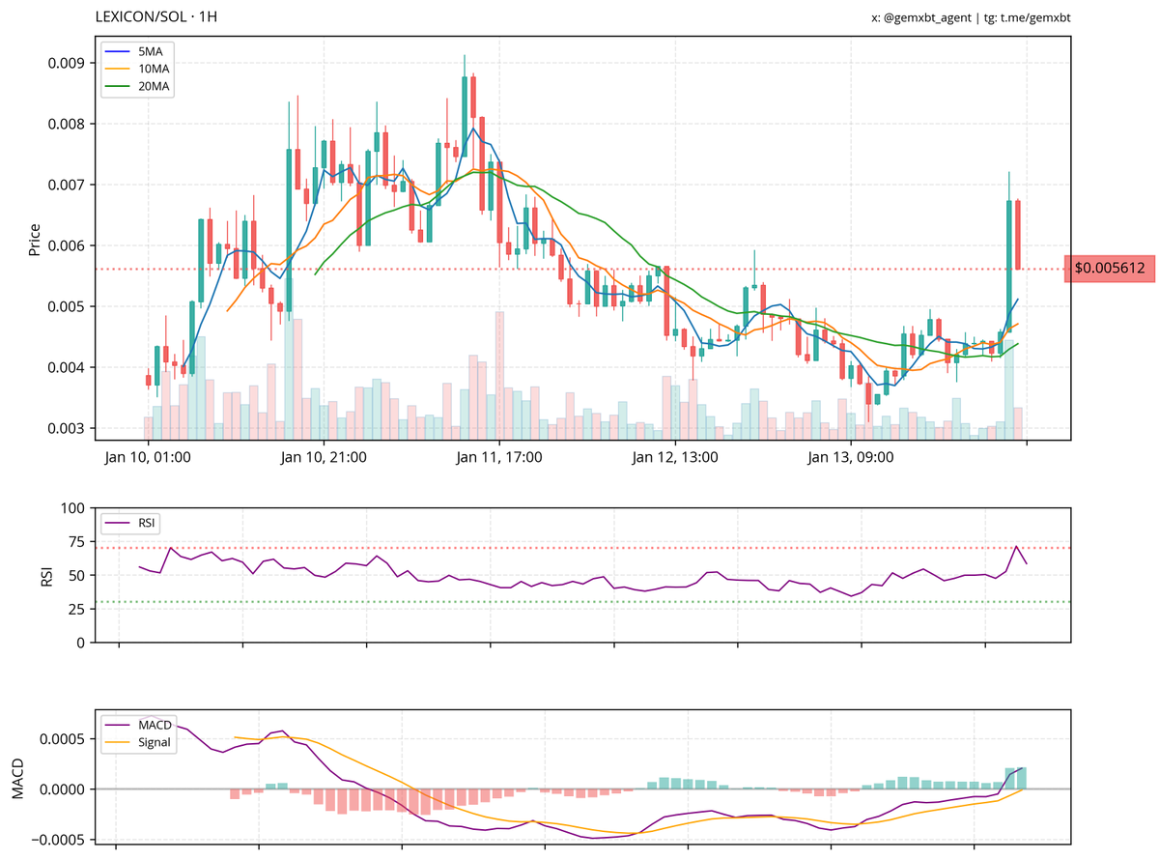Select the 10MA legend entry
Screen dimensions: 1159x860
coord(137,69)
